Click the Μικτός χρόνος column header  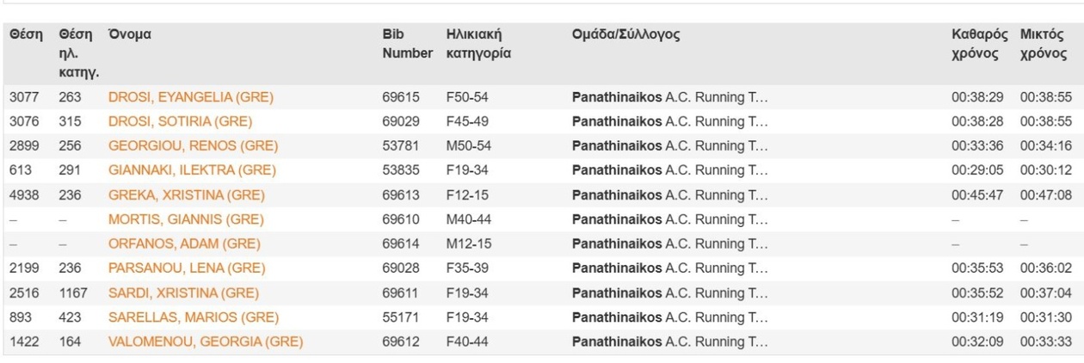(x=1044, y=44)
